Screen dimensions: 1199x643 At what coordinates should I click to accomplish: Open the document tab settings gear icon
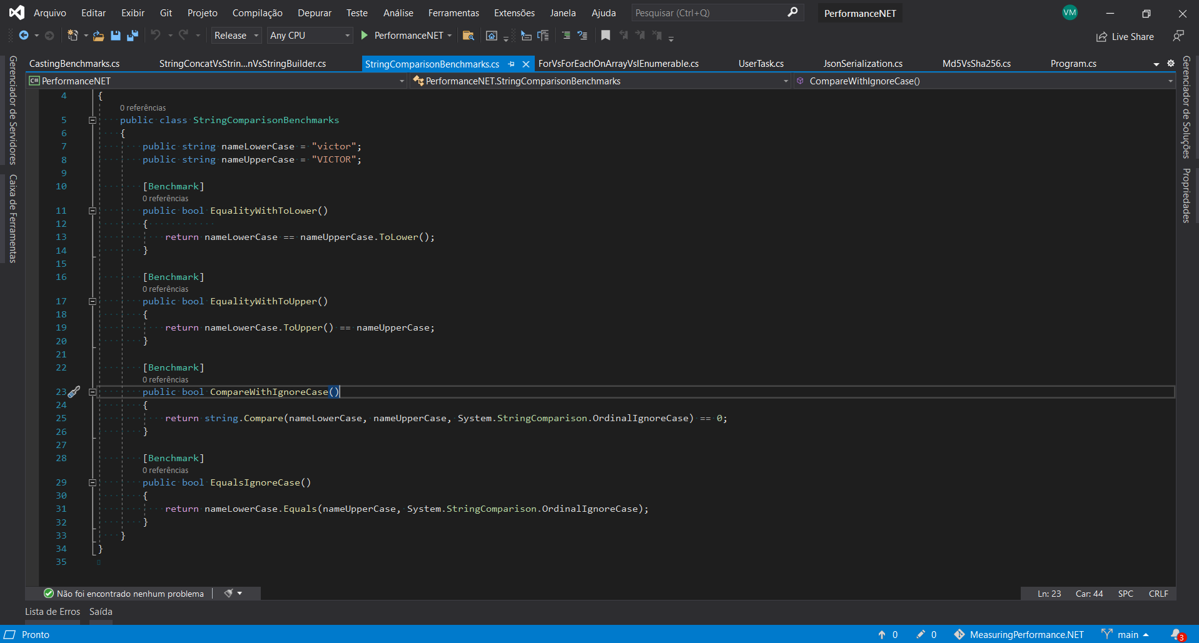(1171, 63)
